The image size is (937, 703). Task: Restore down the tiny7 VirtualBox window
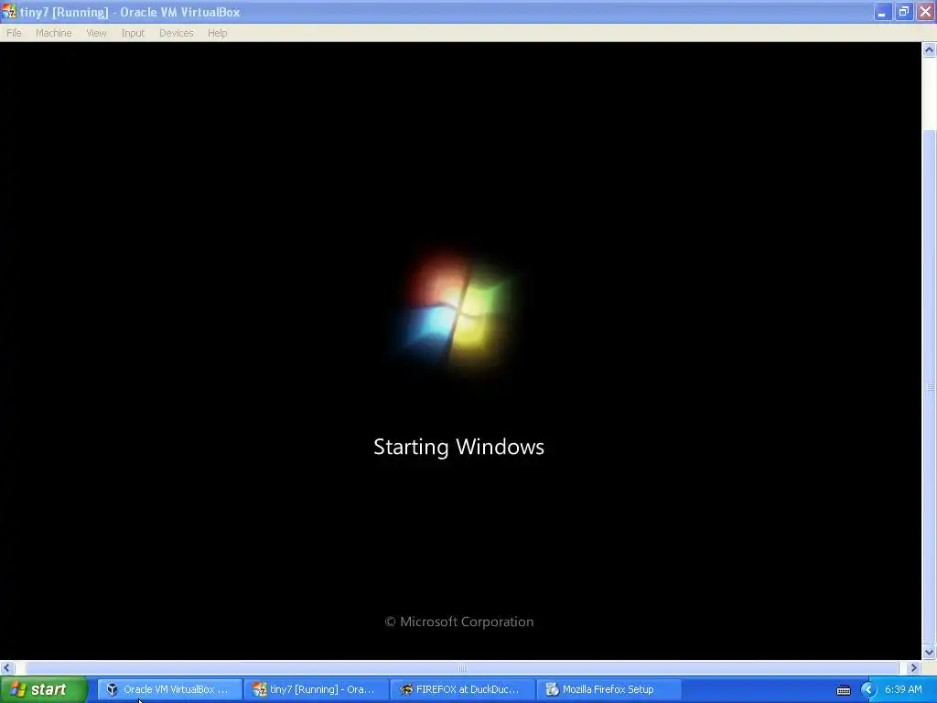903,12
